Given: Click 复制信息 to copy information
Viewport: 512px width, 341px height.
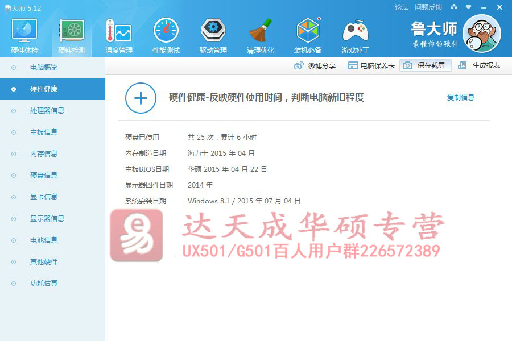Looking at the screenshot, I should click(x=461, y=98).
